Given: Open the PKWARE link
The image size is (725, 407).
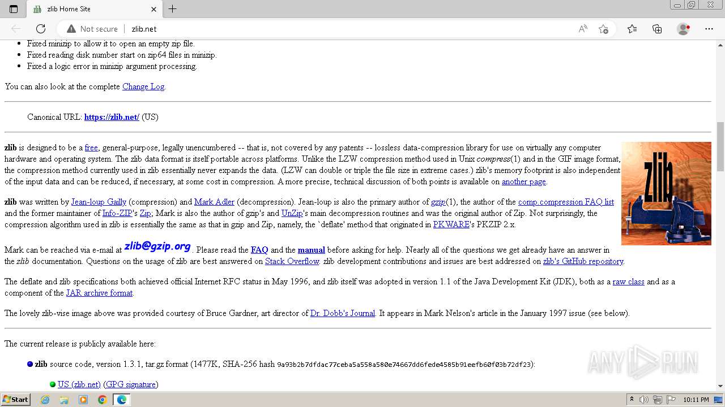Looking at the screenshot, I should coord(451,224).
